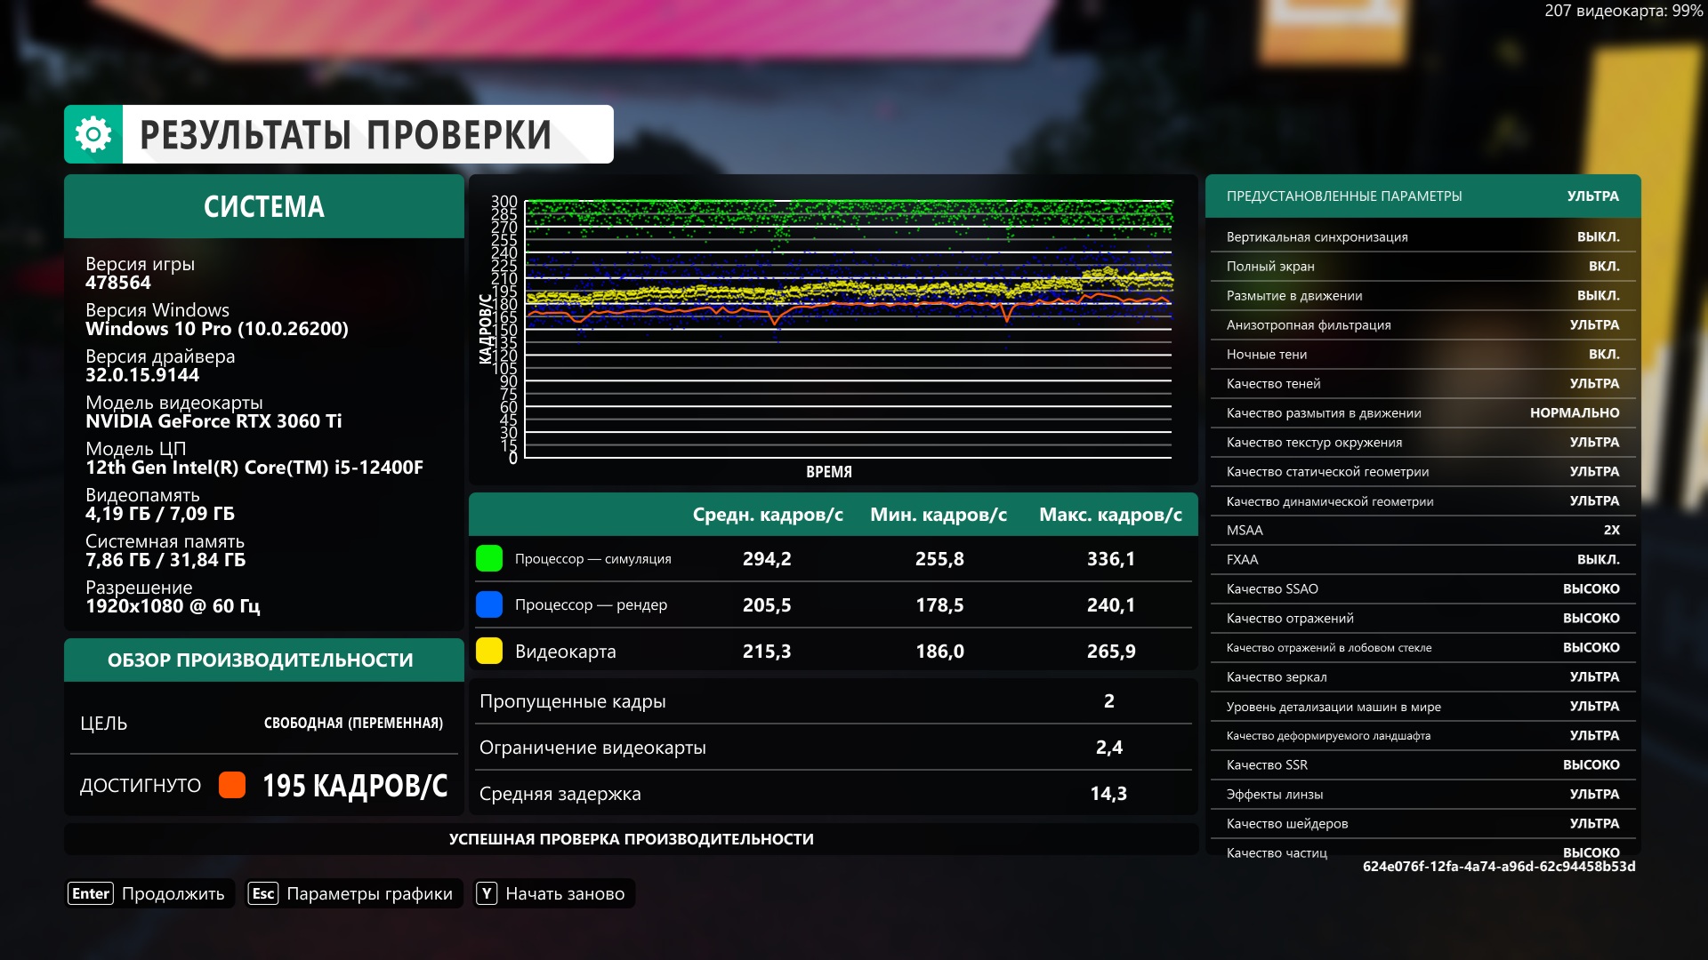Viewport: 1708px width, 960px height.
Task: Click the yellow Видеокарта legend square
Action: [x=489, y=652]
